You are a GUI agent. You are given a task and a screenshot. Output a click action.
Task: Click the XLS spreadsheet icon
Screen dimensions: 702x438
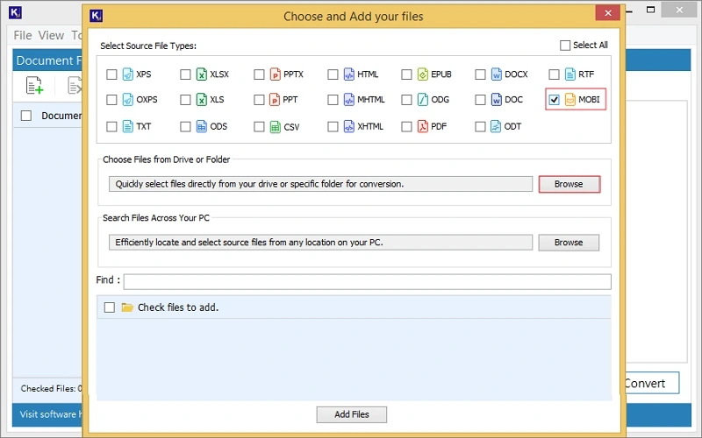point(202,100)
